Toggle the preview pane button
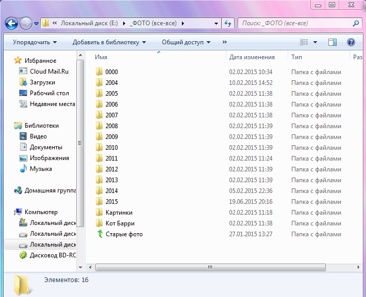 [332, 42]
